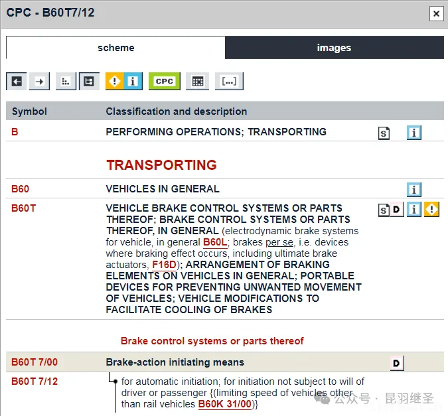The image size is (448, 416).
Task: Click the back arrow toolbar button
Action: [x=17, y=81]
